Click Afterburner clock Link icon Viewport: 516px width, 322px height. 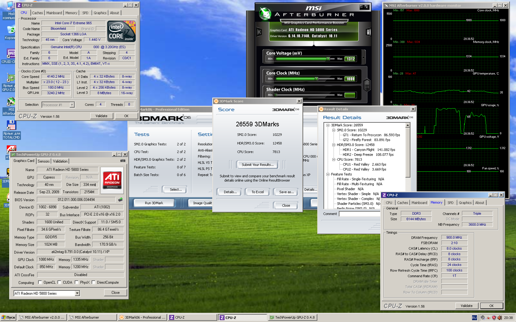point(367,85)
